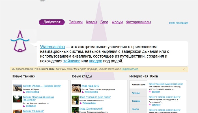Click user icon under Клад года 2010
198x113 pixels.
click(x=83, y=92)
